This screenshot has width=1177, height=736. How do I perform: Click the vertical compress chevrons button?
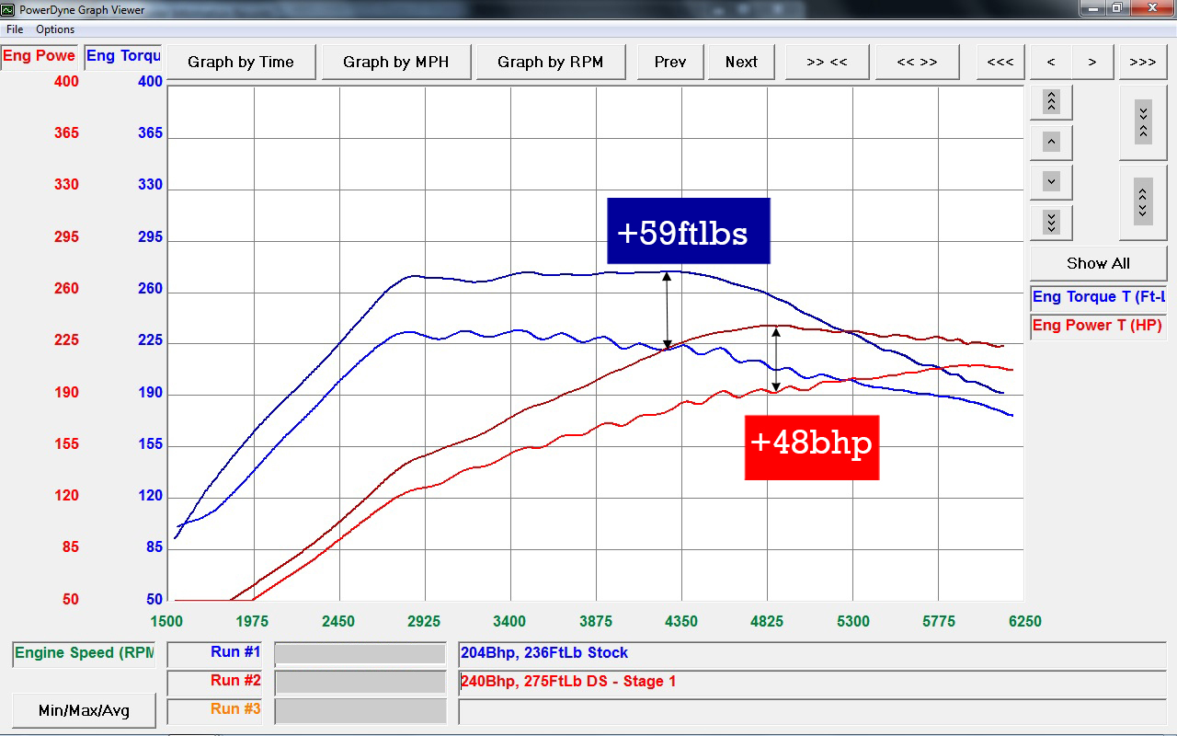(x=1143, y=122)
